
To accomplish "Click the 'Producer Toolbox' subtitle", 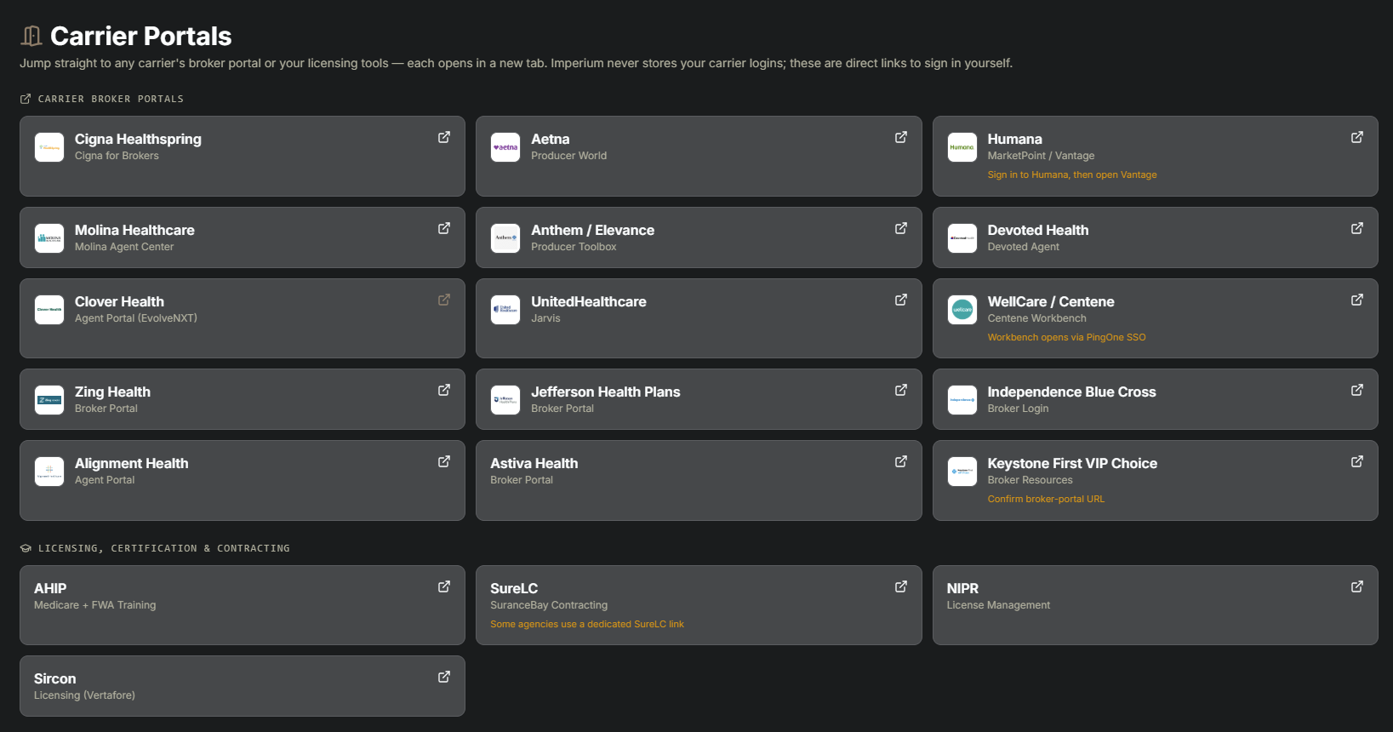I will 574,247.
